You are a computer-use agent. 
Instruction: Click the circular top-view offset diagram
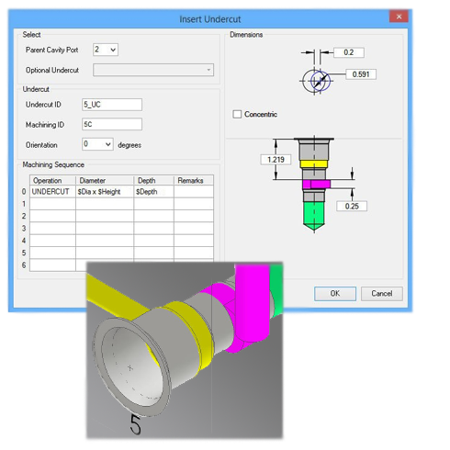[x=317, y=81]
